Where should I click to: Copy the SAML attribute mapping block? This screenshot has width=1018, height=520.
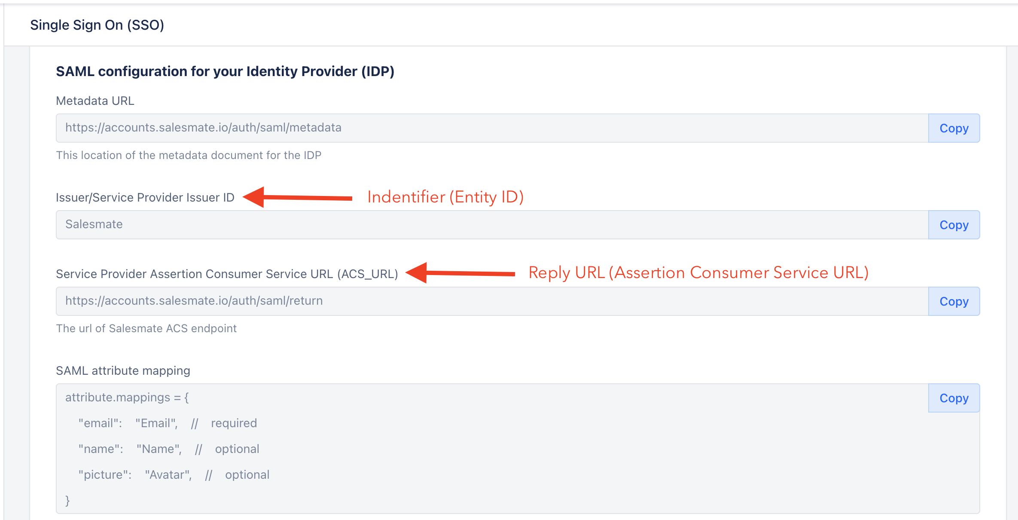(954, 398)
